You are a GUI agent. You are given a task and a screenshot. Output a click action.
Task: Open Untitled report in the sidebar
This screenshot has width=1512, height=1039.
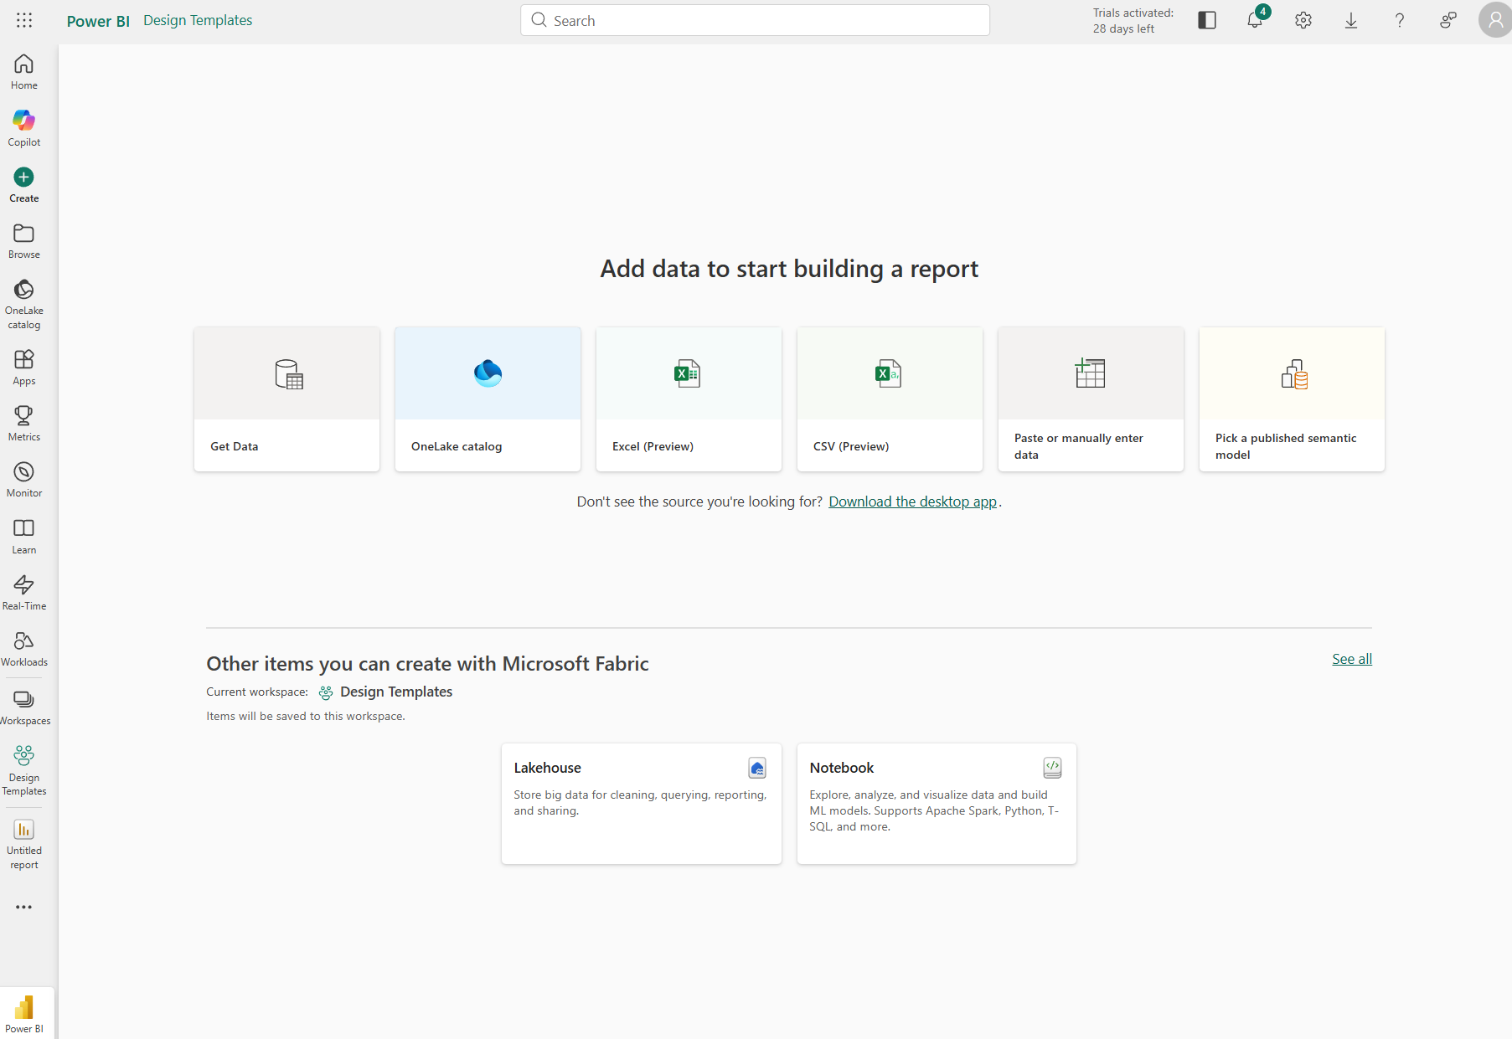pyautogui.click(x=24, y=844)
